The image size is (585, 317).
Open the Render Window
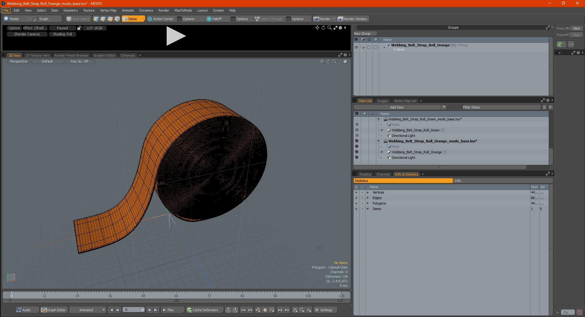point(353,19)
